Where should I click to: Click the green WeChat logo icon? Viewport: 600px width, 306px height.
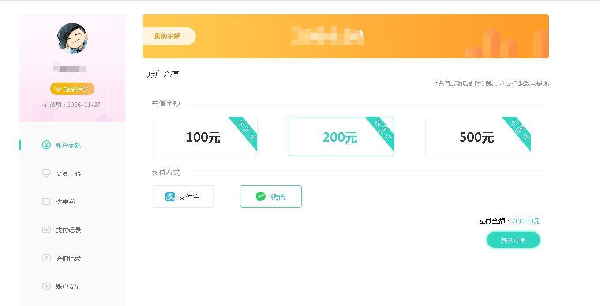tap(261, 196)
